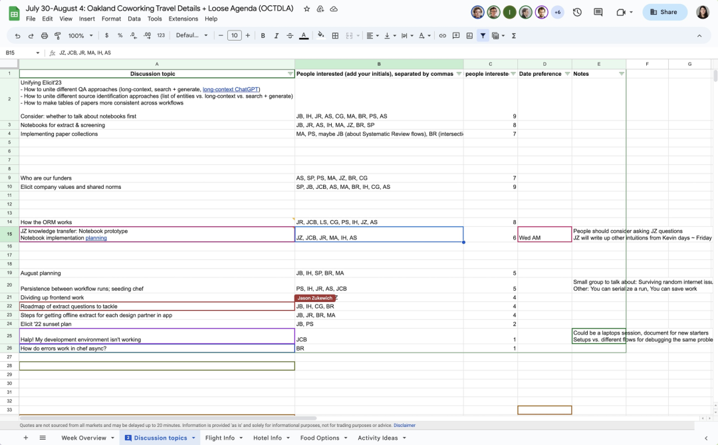This screenshot has width=718, height=445.
Task: Open the borders menu
Action: coord(335,36)
